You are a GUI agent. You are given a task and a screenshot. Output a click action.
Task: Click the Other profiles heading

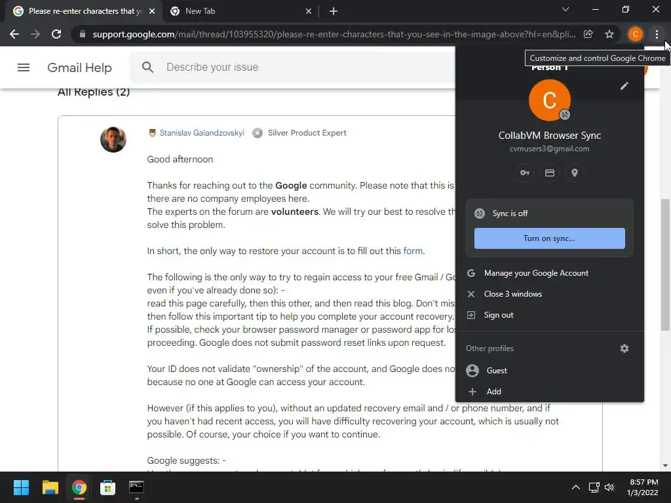489,348
